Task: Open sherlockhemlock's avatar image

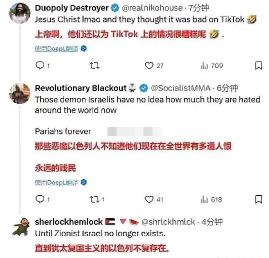Action: 20,227
